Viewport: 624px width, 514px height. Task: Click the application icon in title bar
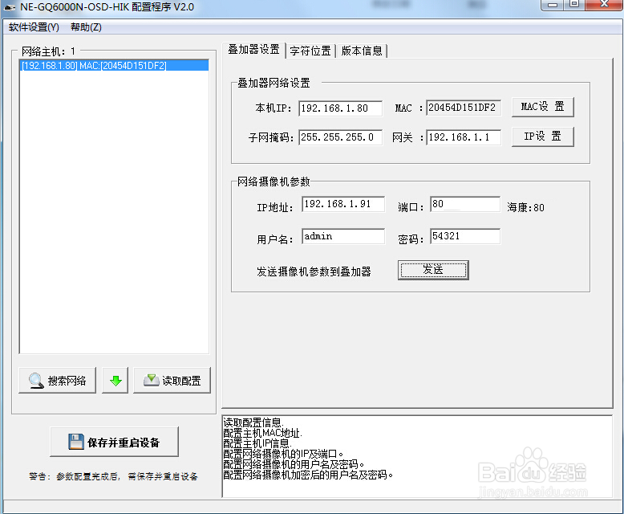point(10,7)
